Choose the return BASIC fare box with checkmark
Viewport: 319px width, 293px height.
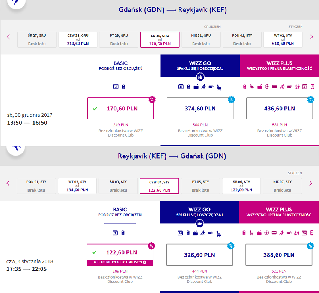120,255
